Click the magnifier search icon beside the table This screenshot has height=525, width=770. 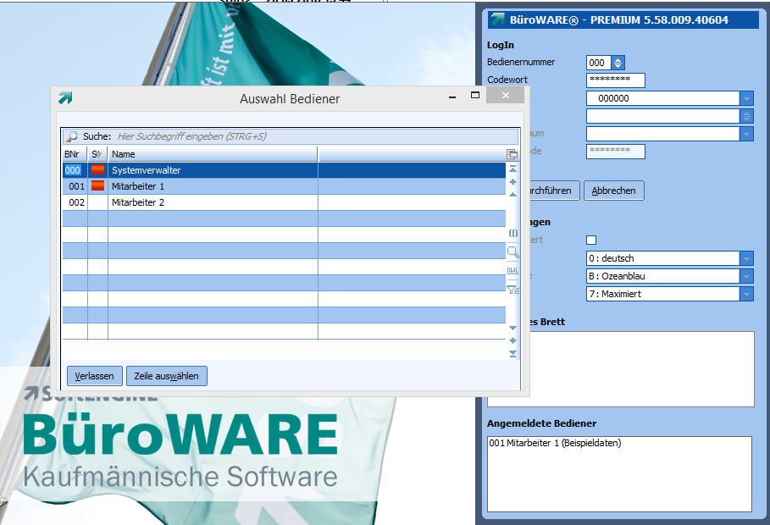click(x=512, y=251)
